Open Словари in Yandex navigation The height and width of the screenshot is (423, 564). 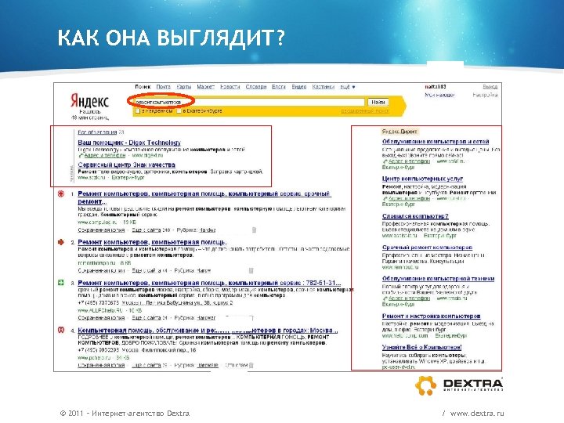pyautogui.click(x=256, y=87)
